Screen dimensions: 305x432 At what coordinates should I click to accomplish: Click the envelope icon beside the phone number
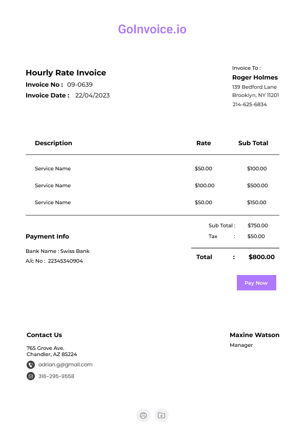coord(31,376)
